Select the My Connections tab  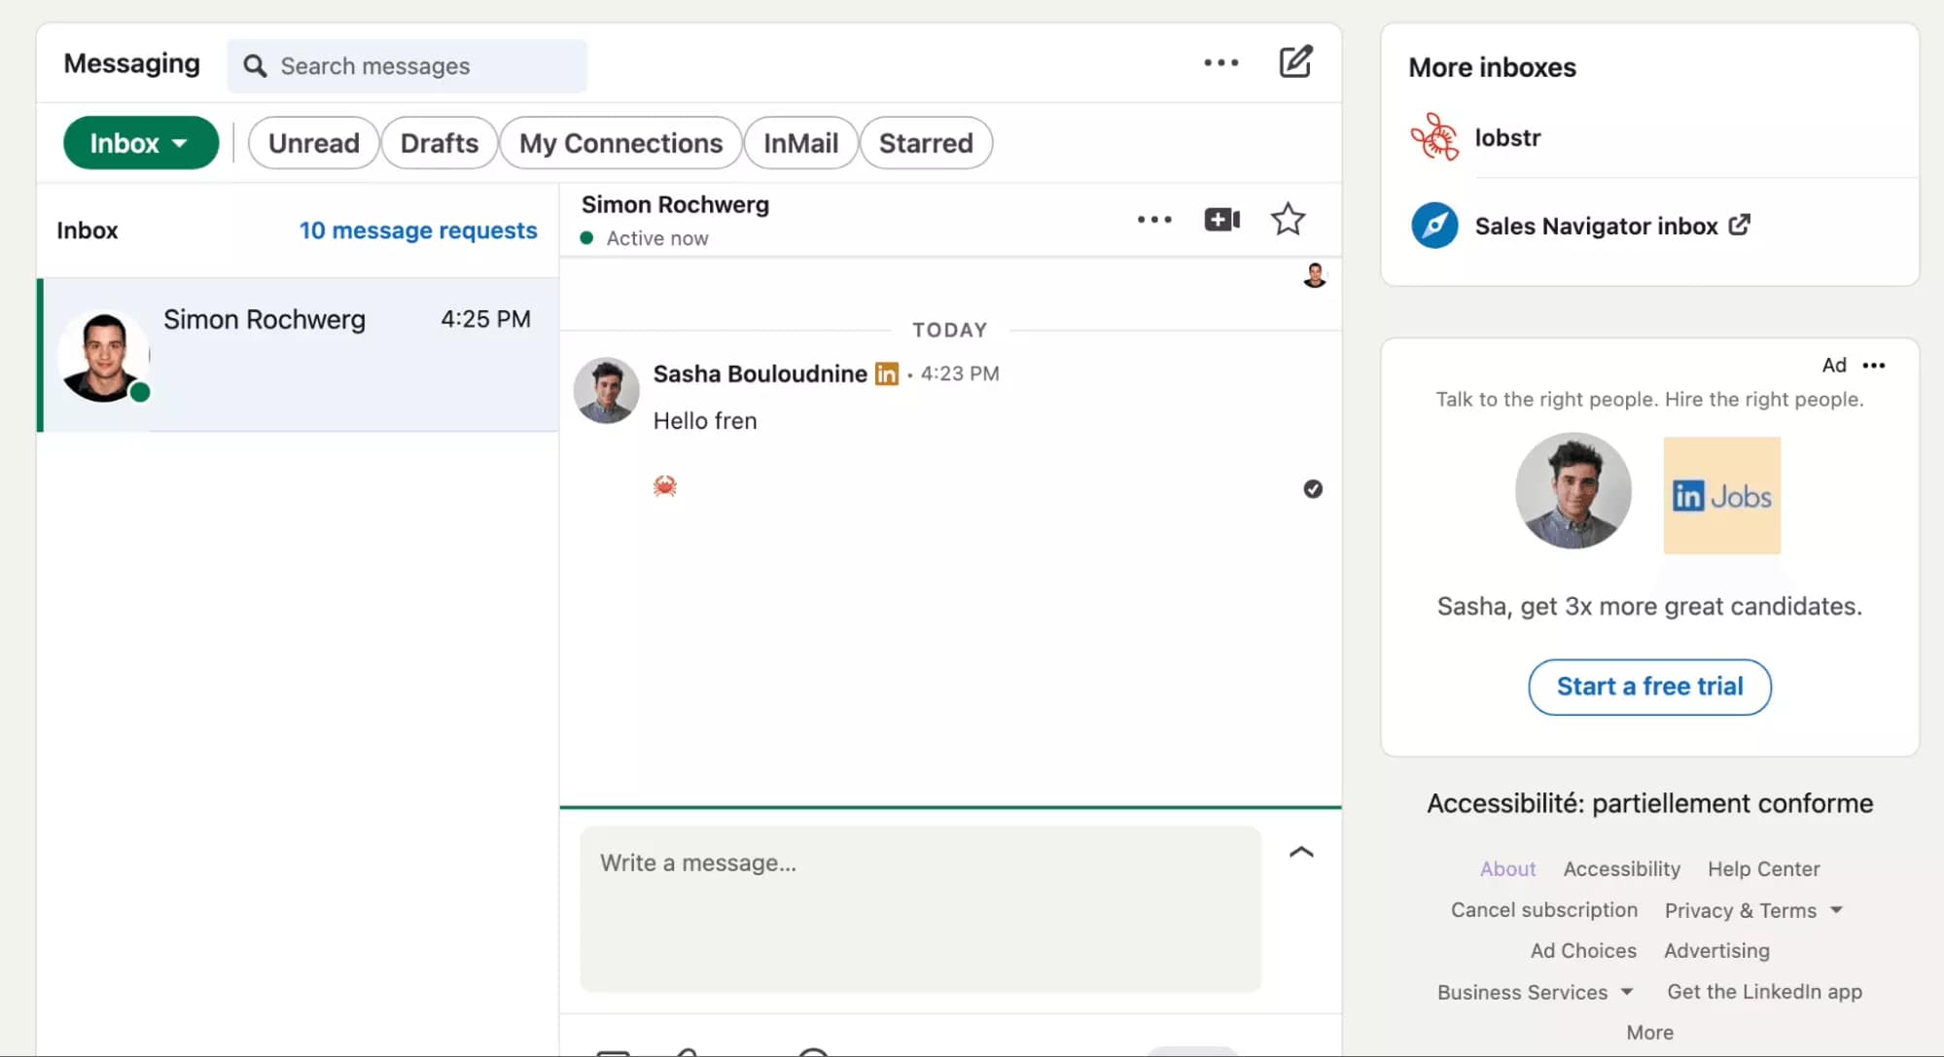click(x=619, y=142)
